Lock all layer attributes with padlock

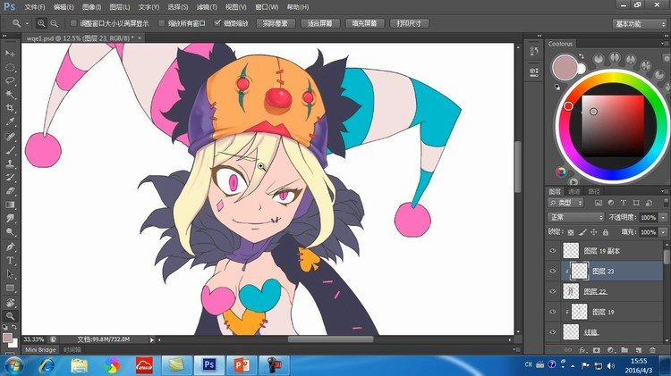(605, 232)
